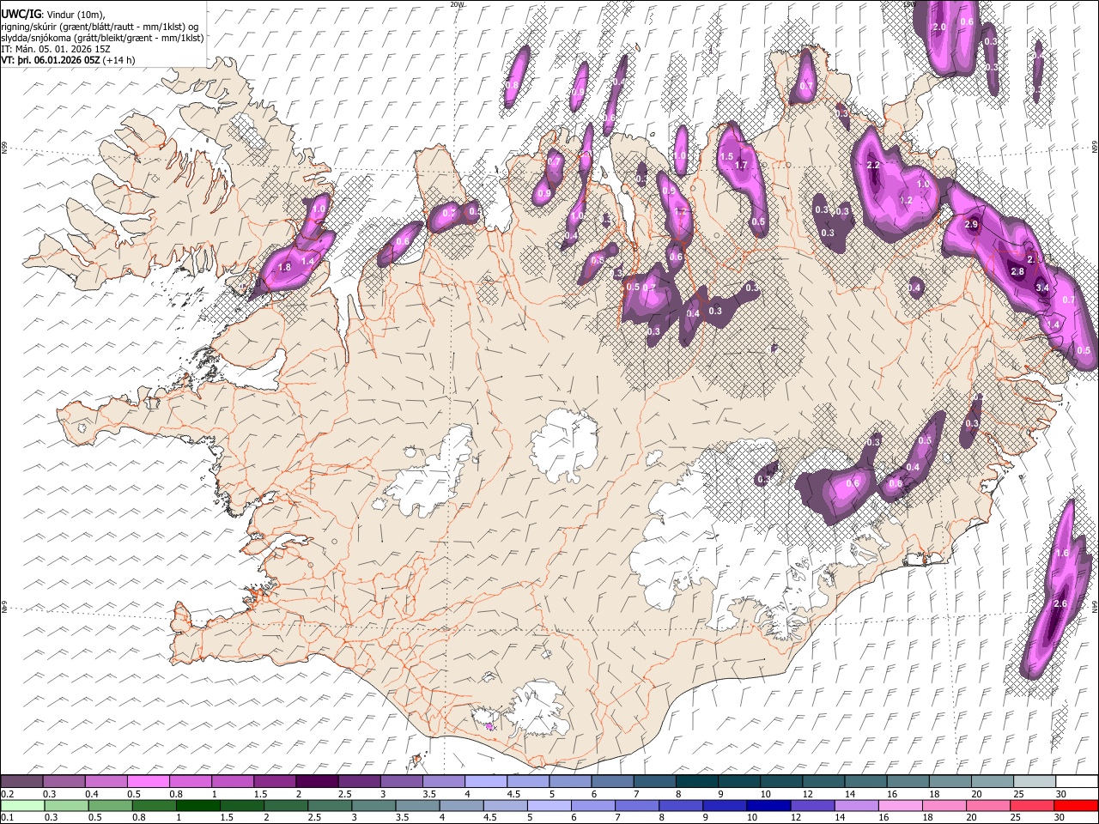Click the '64N' latitude label on the right edge
This screenshot has width=1099, height=824.
click(x=1095, y=605)
